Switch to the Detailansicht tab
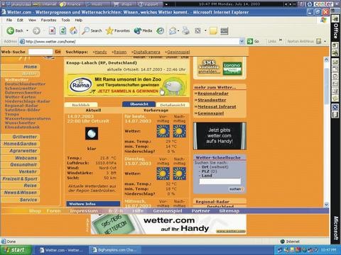Image resolution: width=341 pixels, height=255 pixels. tap(173, 105)
